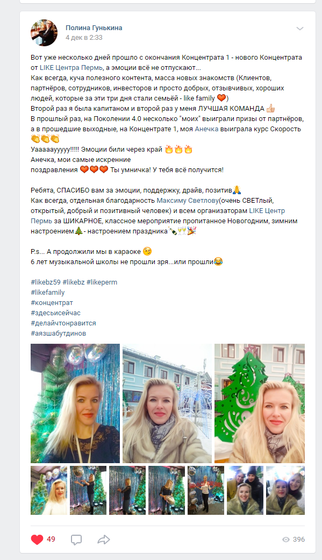
Task: Open the first small thumbnail in bottom row
Action: coord(49,491)
